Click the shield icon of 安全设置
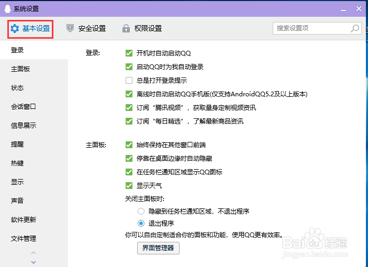Image resolution: width=368 pixels, height=267 pixels. coord(70,28)
